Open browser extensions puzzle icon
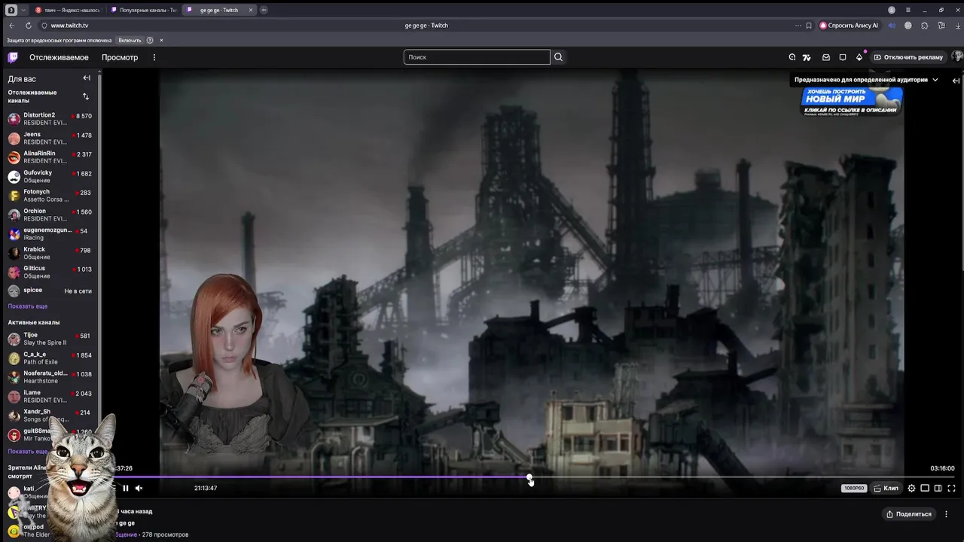 point(925,26)
